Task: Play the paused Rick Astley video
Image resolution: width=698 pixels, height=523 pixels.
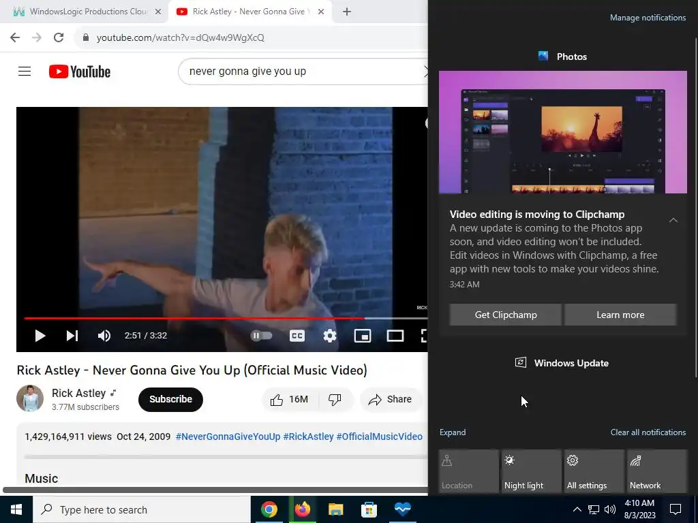Action: tap(40, 336)
